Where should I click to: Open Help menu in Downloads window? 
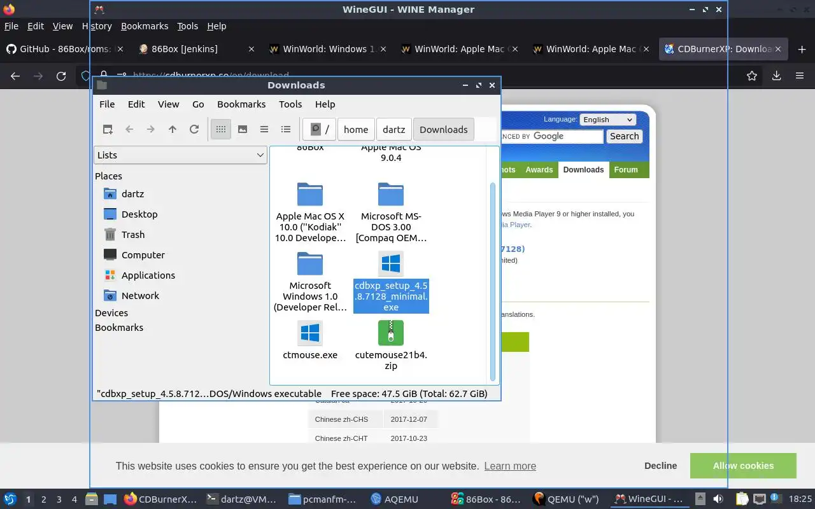[325, 104]
